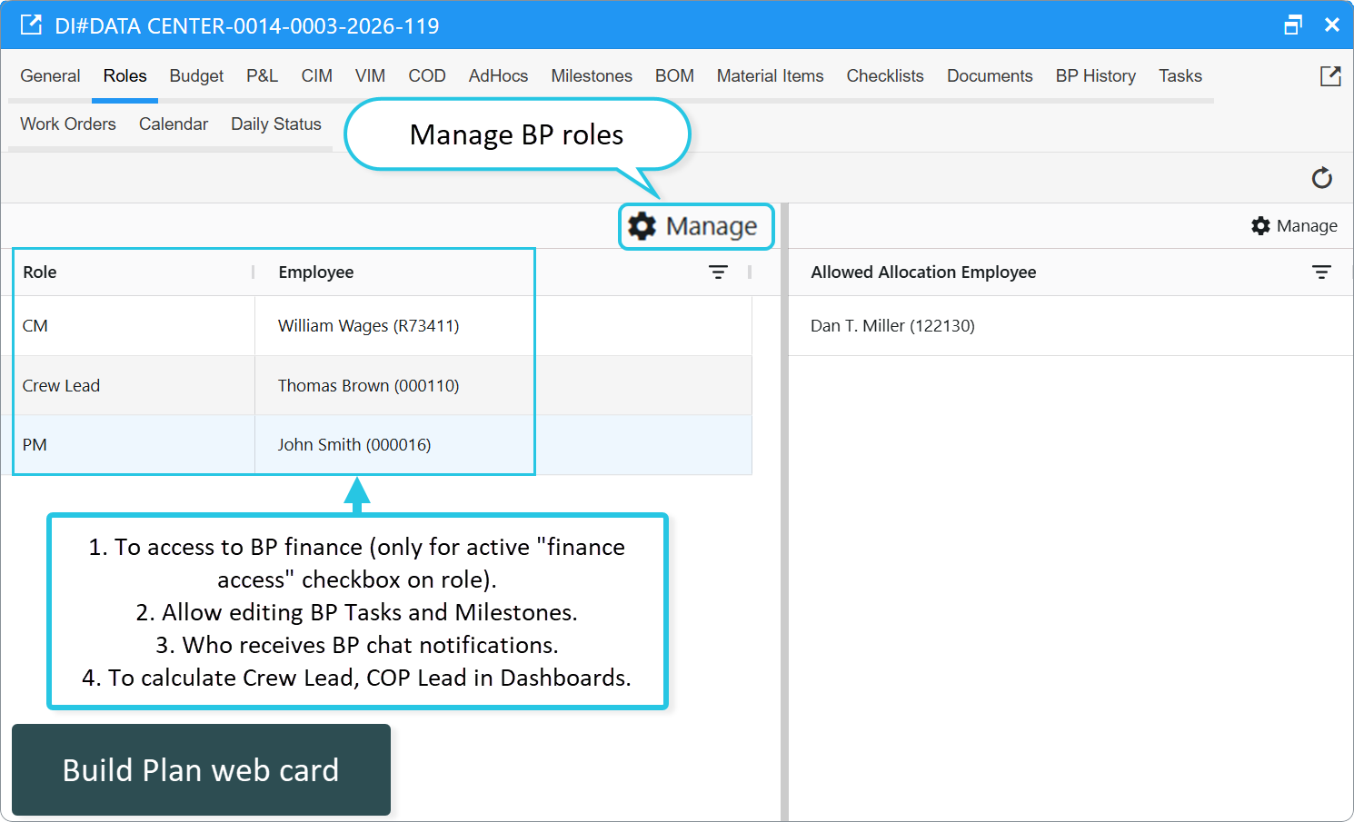Sort by the Role column header
The width and height of the screenshot is (1354, 822).
tap(40, 272)
